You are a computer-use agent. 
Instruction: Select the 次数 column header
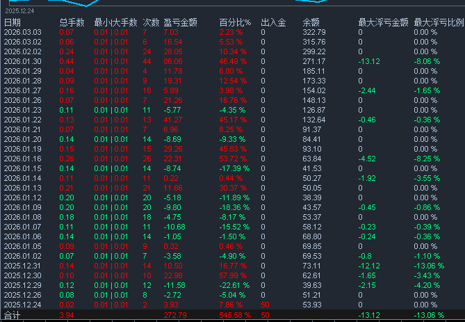click(151, 23)
